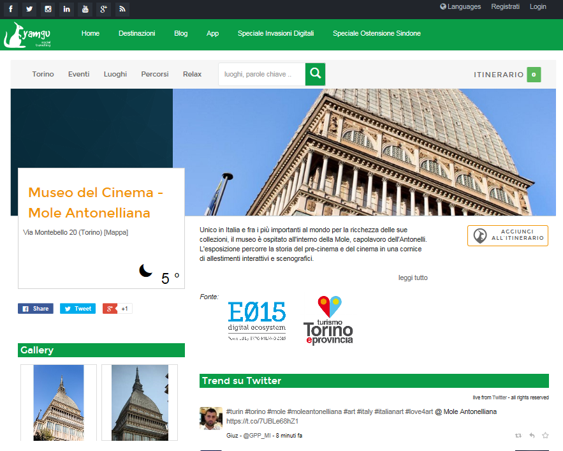Expand the description with 'leggi tutto'
The width and height of the screenshot is (563, 451).
pos(413,277)
